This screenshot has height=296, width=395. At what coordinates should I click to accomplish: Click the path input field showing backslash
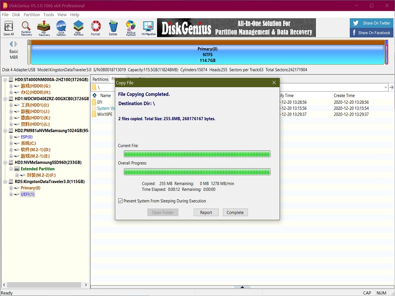(239, 87)
